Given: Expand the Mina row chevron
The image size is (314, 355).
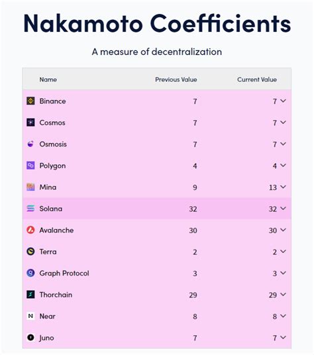Looking at the screenshot, I should coord(283,187).
